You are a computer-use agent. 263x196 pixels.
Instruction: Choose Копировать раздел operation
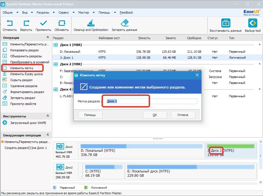click(21, 50)
